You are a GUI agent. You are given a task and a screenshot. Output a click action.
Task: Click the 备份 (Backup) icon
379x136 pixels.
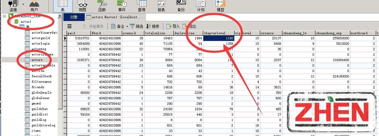click(x=181, y=5)
